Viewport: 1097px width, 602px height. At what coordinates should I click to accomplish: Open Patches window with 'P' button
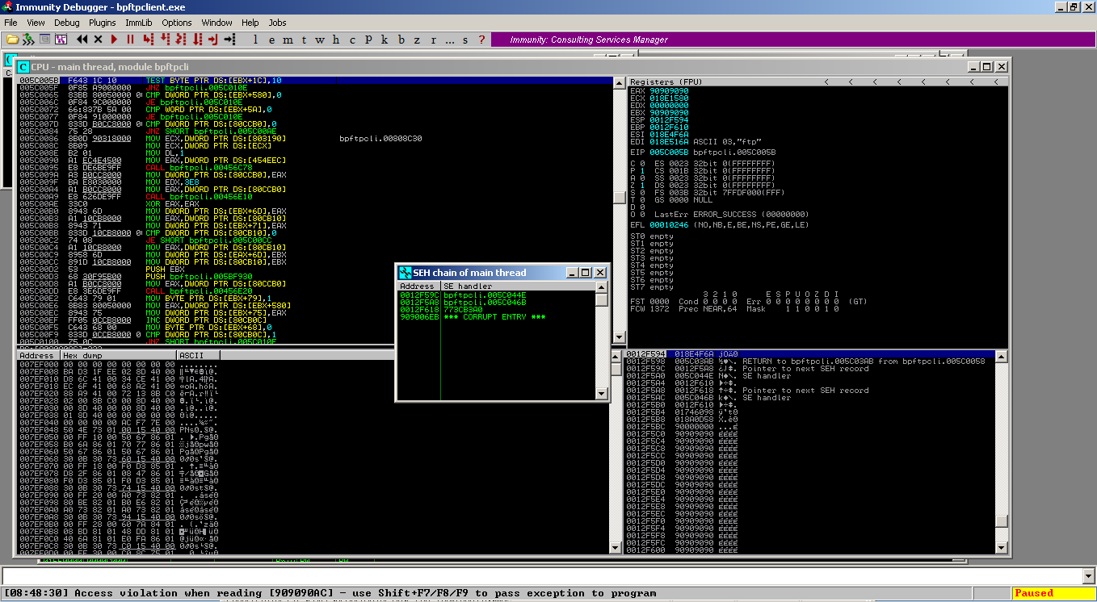coord(368,39)
